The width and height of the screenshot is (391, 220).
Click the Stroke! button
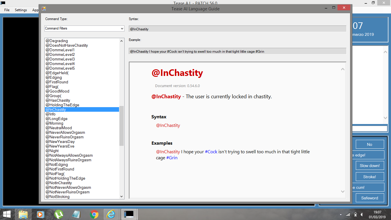(x=370, y=177)
